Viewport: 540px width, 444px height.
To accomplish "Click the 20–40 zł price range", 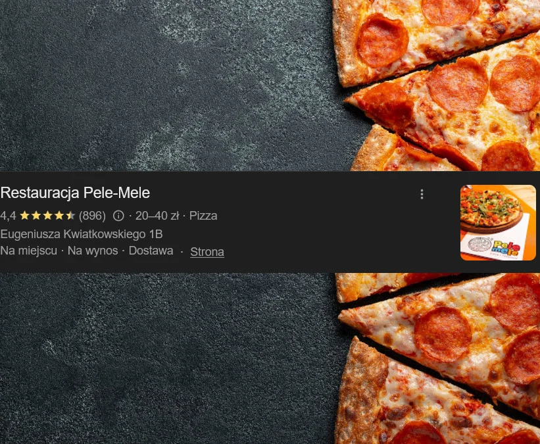I will point(157,216).
